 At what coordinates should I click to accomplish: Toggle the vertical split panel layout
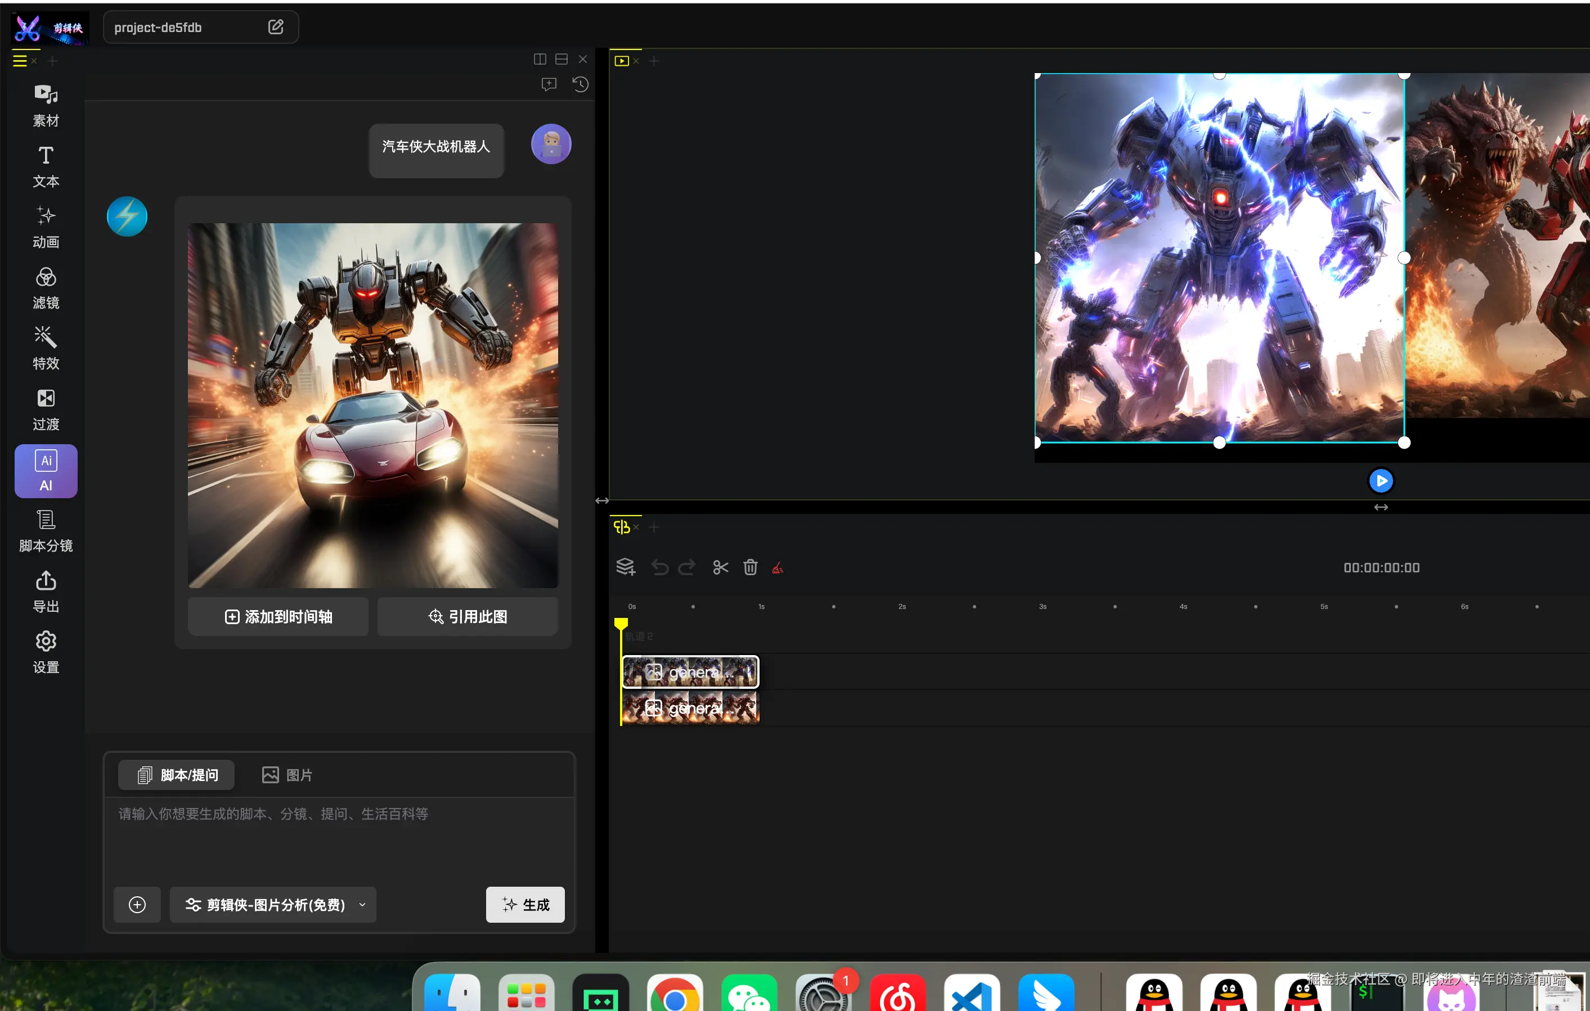click(540, 60)
